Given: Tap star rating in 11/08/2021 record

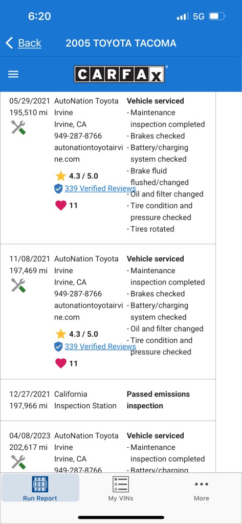Looking at the screenshot, I should [x=76, y=334].
